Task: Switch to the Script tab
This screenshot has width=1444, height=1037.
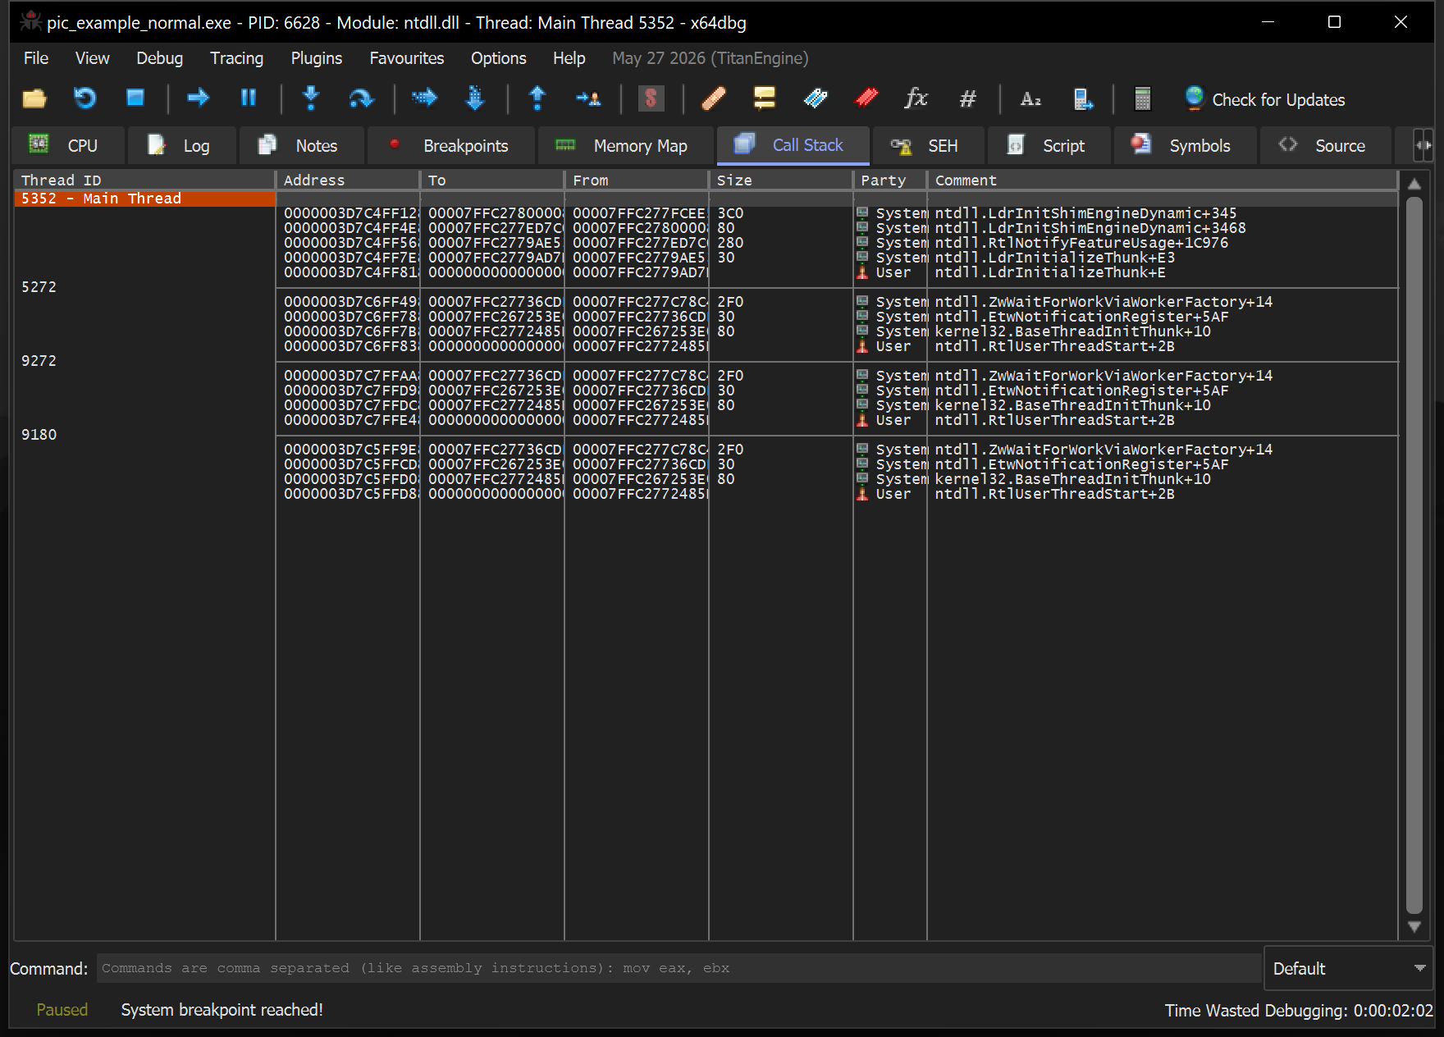Action: pos(1049,145)
